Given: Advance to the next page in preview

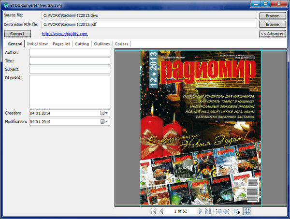Looking at the screenshot, I should 200,212.
